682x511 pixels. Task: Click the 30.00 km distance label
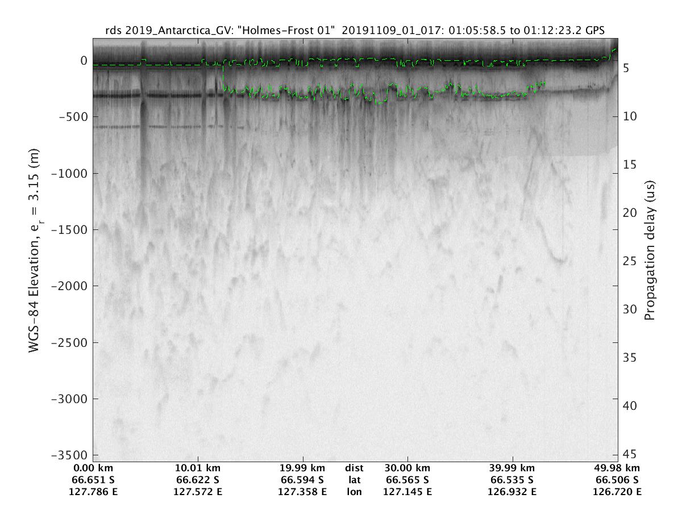coord(407,468)
